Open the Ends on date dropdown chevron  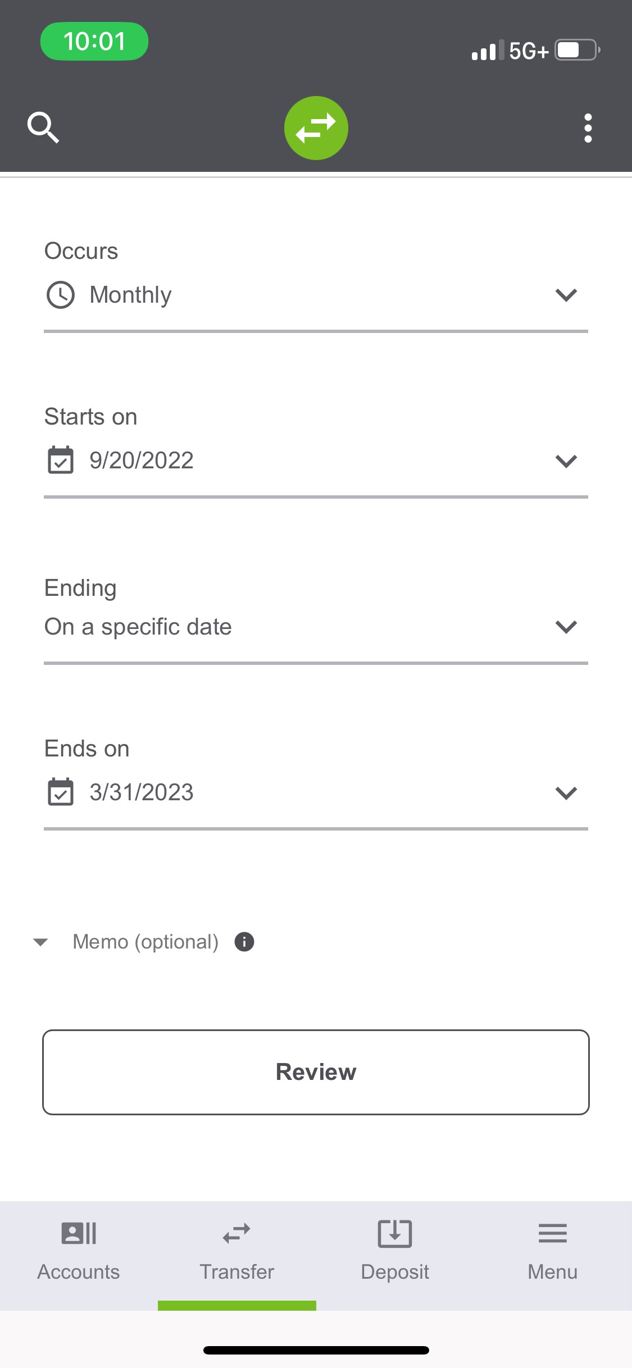tap(566, 793)
